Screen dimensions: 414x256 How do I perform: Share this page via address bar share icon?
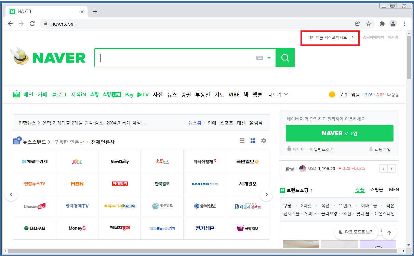[x=358, y=24]
